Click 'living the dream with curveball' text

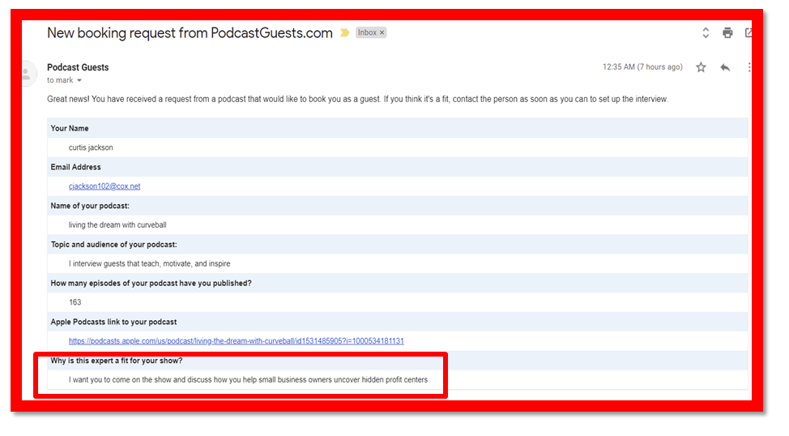click(117, 225)
